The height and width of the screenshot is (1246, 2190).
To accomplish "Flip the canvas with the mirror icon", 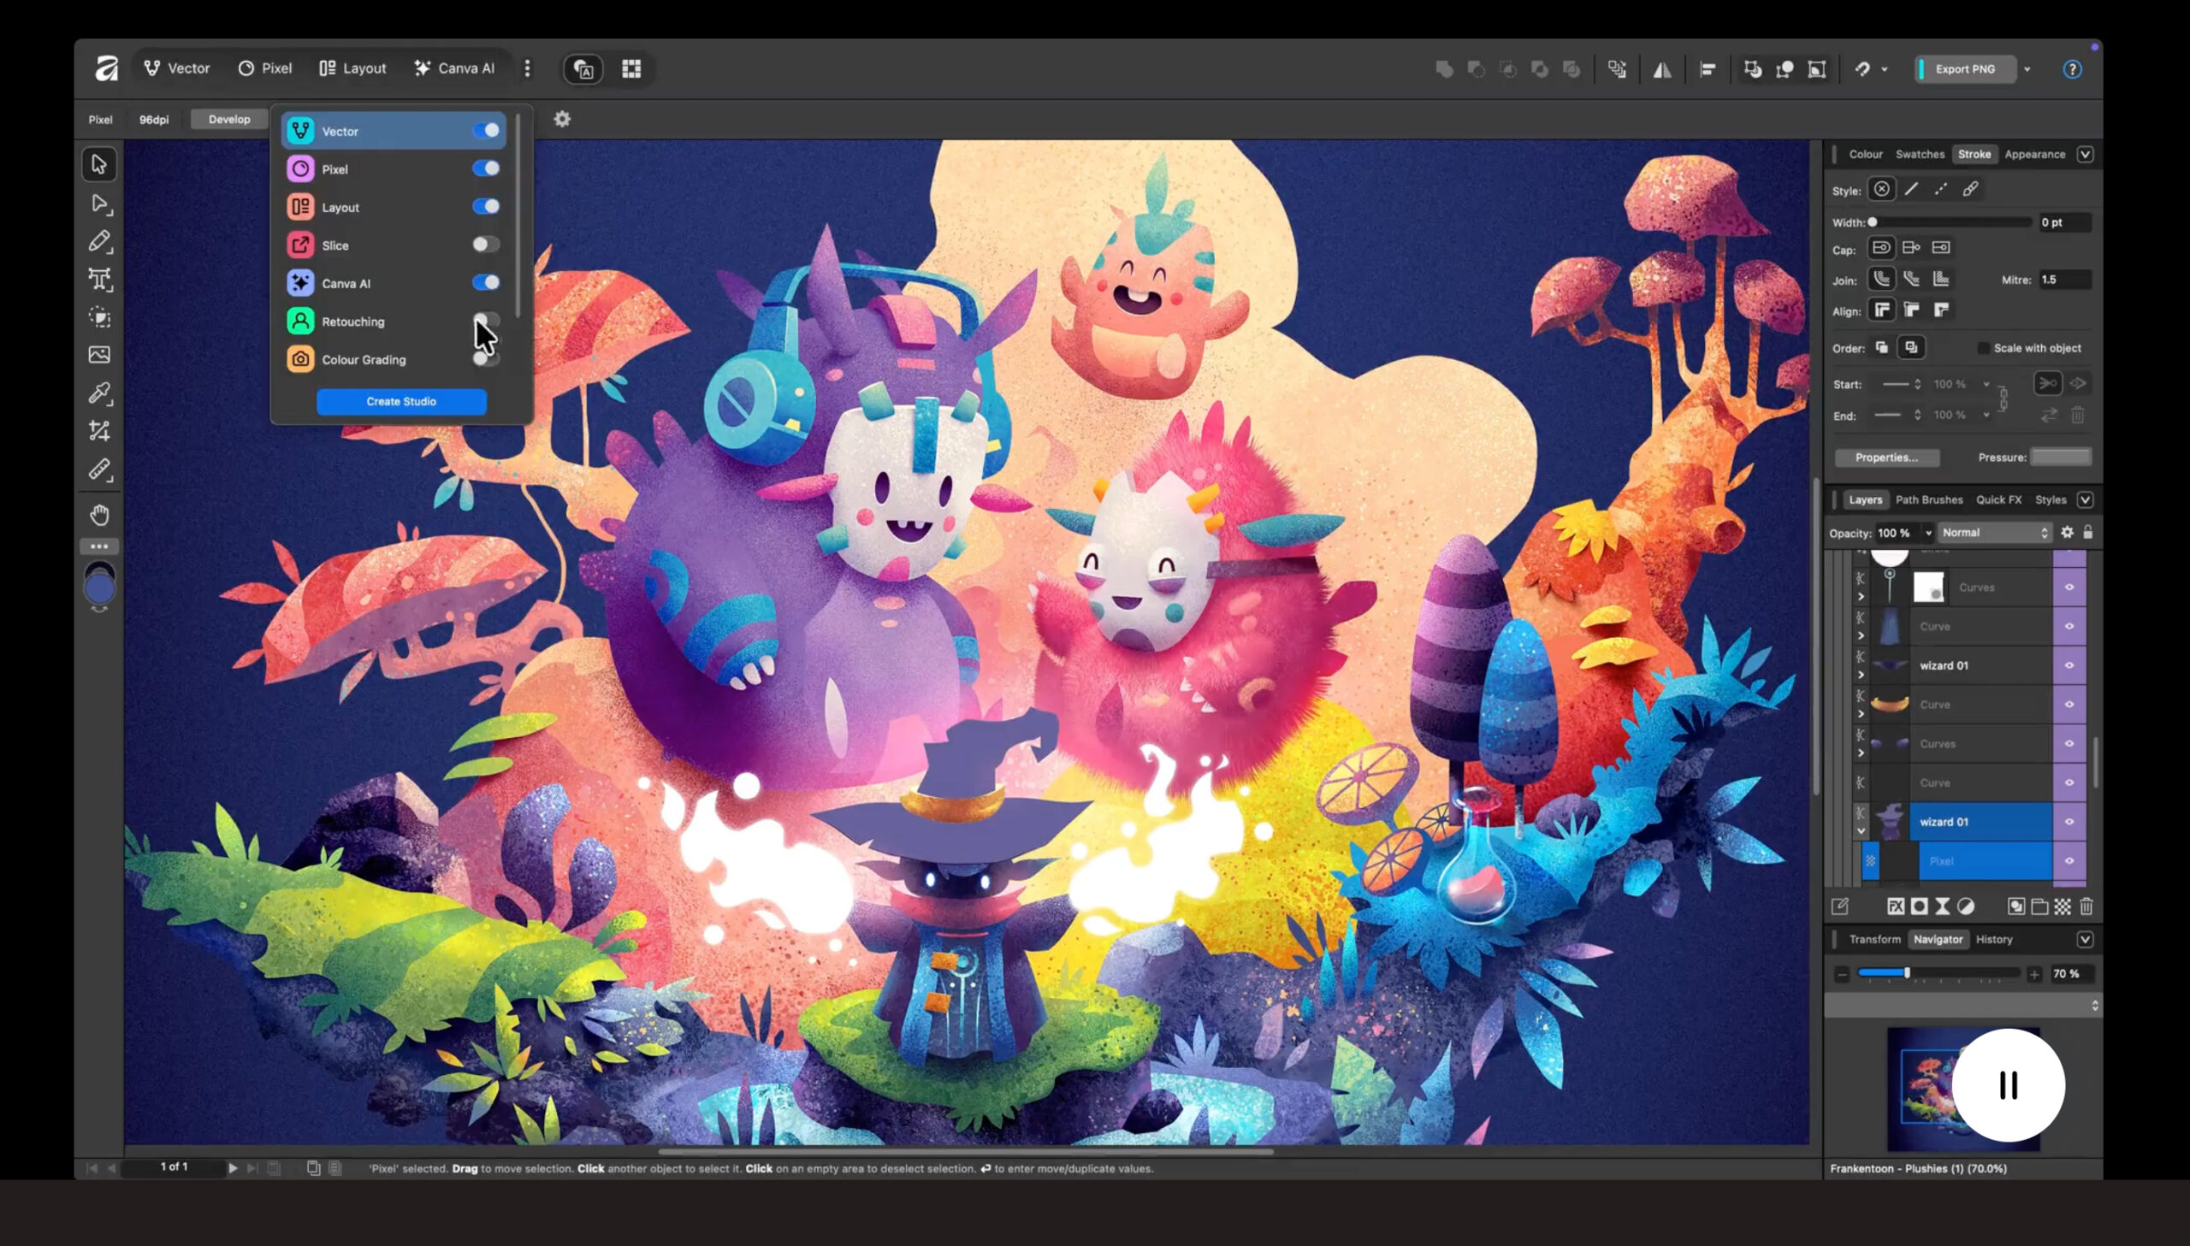I will click(1661, 69).
